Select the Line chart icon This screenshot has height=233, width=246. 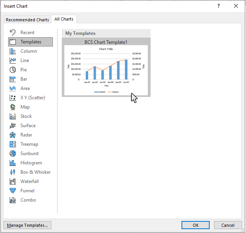tap(12, 60)
